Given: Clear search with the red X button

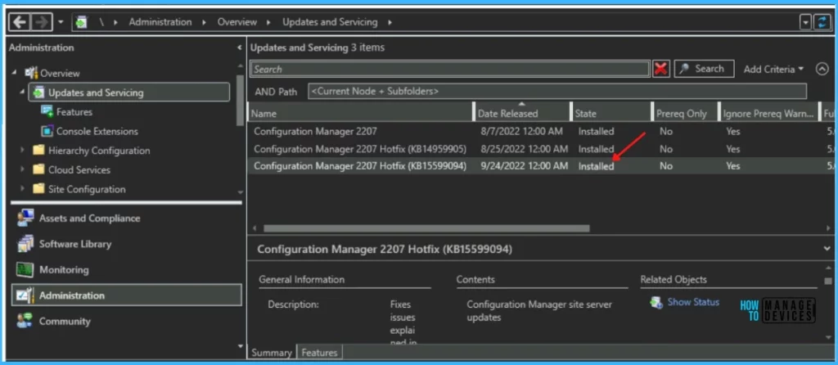Looking at the screenshot, I should point(661,69).
